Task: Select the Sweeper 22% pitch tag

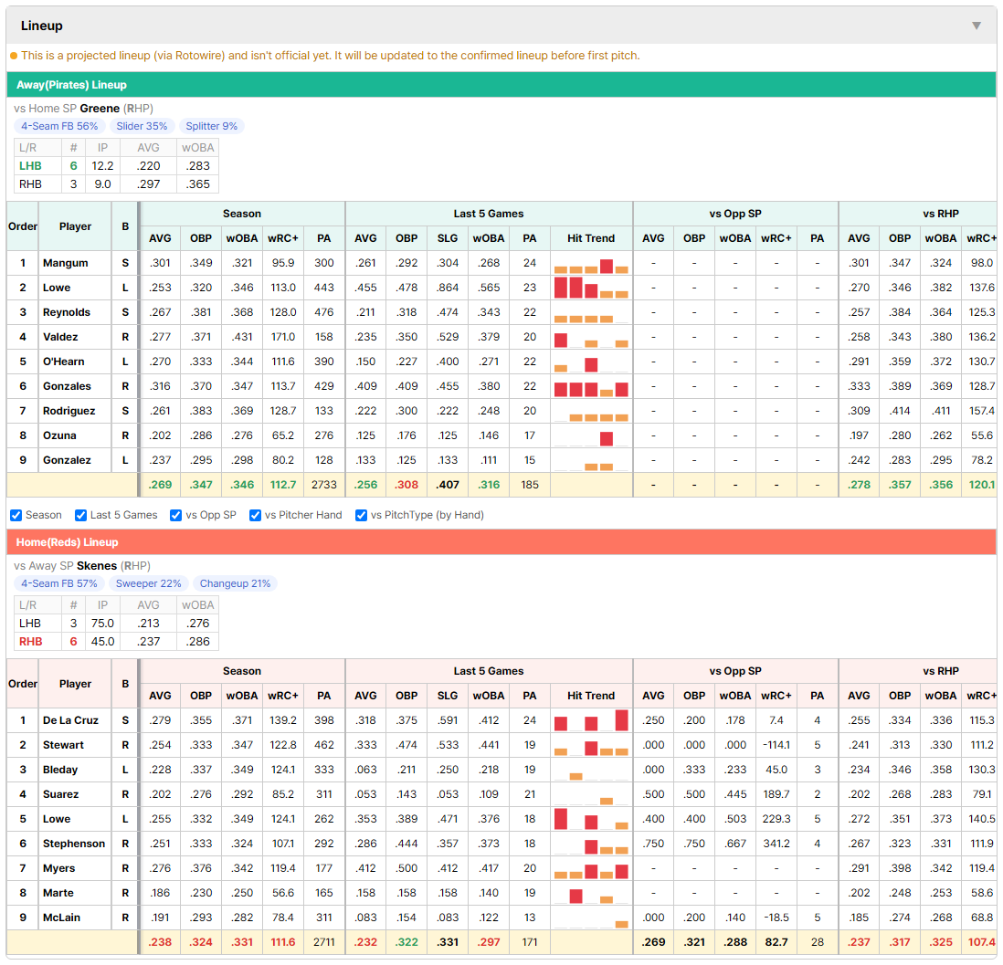Action: (148, 583)
